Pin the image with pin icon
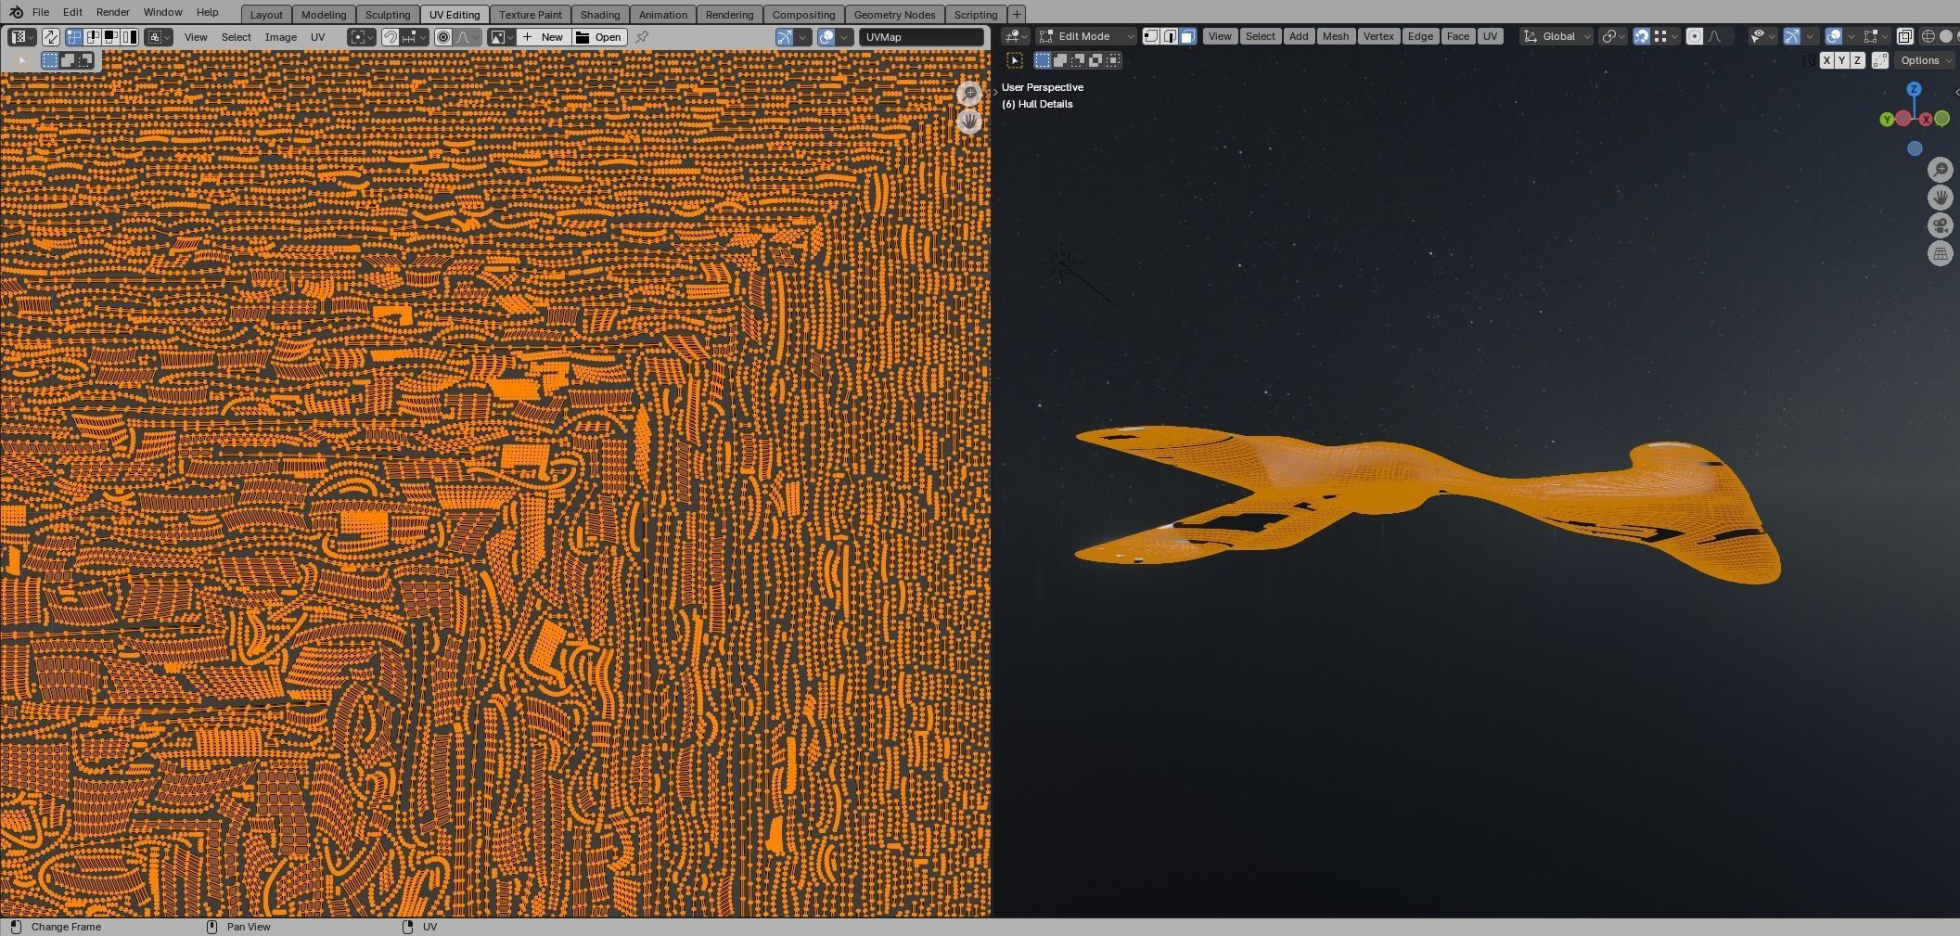The height and width of the screenshot is (936, 1960). (641, 37)
